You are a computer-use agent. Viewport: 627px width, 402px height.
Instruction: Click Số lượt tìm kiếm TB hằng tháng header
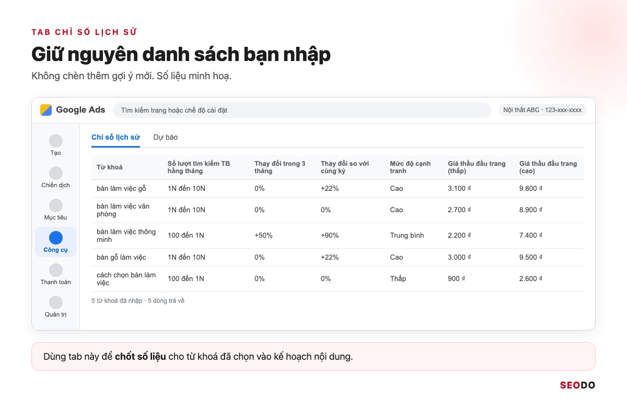(199, 167)
